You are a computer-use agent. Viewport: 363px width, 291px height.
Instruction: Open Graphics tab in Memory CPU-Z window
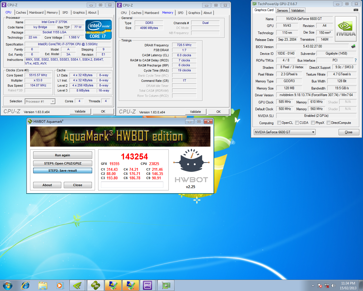pyautogui.click(x=194, y=13)
